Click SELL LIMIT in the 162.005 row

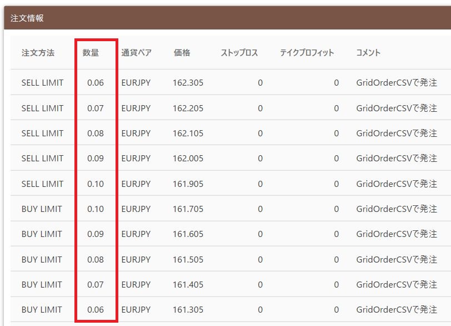pyautogui.click(x=42, y=159)
